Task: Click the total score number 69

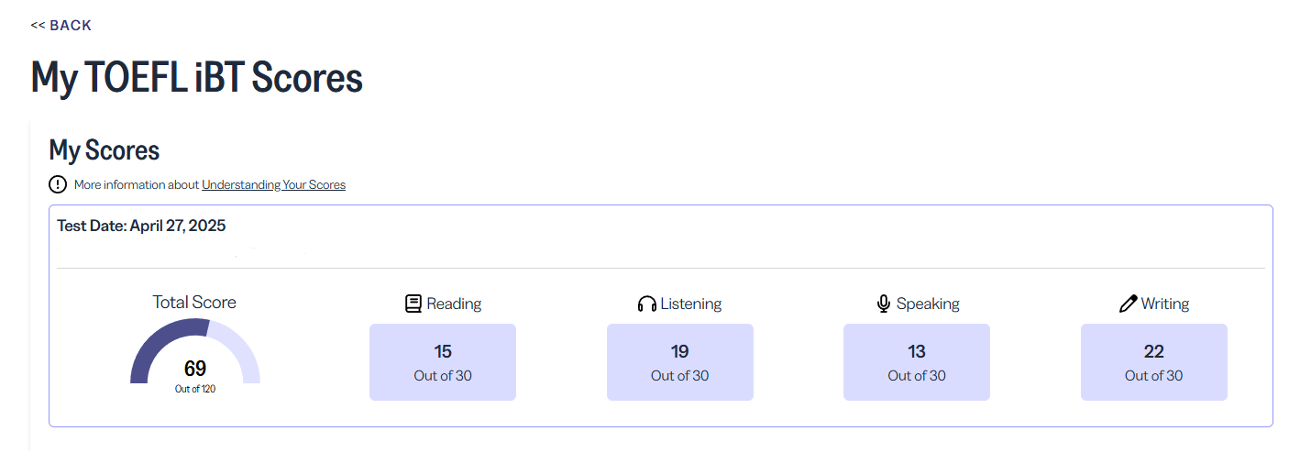Action: point(195,369)
